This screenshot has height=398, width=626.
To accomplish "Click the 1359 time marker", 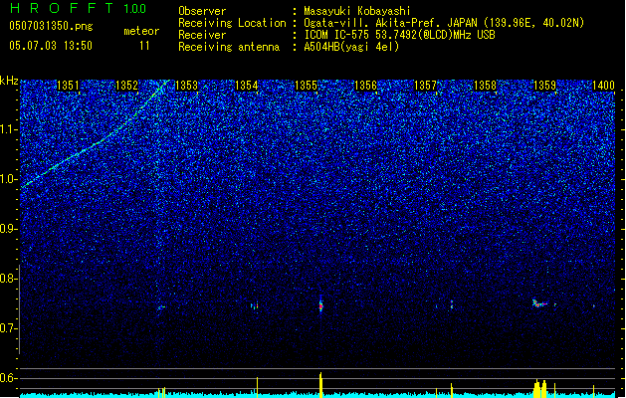I will coord(544,86).
